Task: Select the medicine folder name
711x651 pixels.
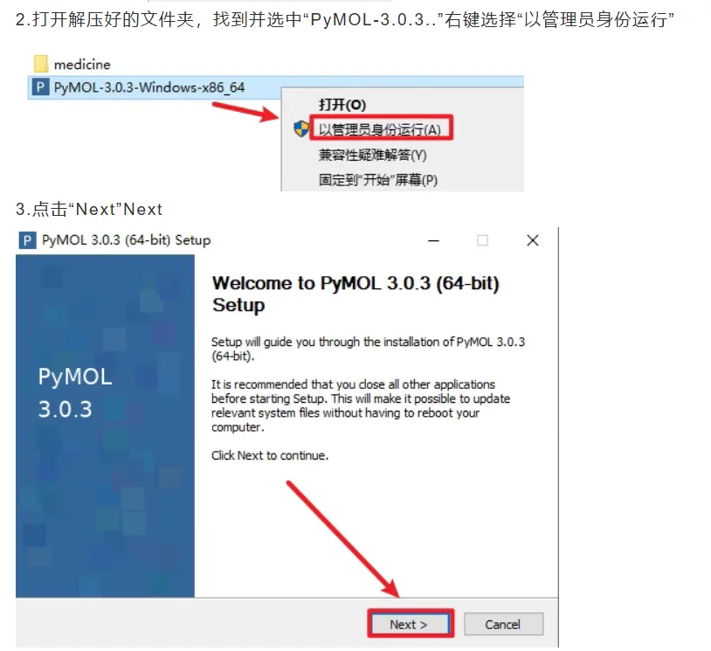Action: point(82,65)
